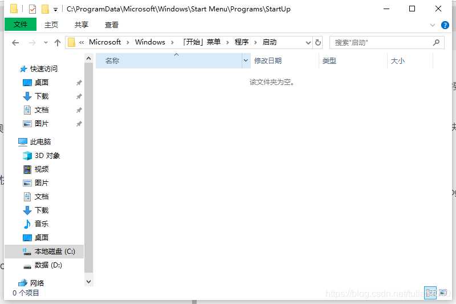Expand the ribbon with the chevron

433,25
